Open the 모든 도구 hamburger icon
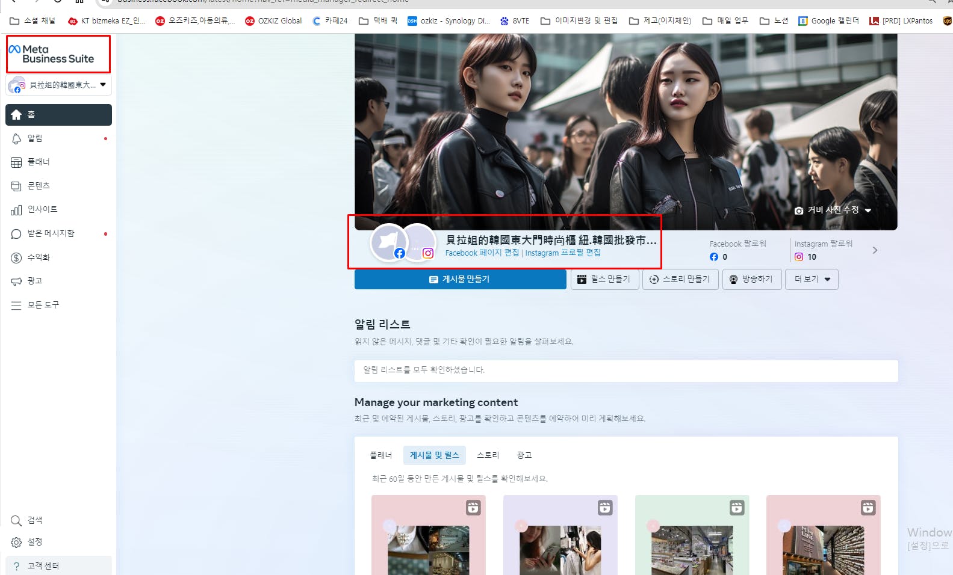This screenshot has height=575, width=953. (x=16, y=305)
